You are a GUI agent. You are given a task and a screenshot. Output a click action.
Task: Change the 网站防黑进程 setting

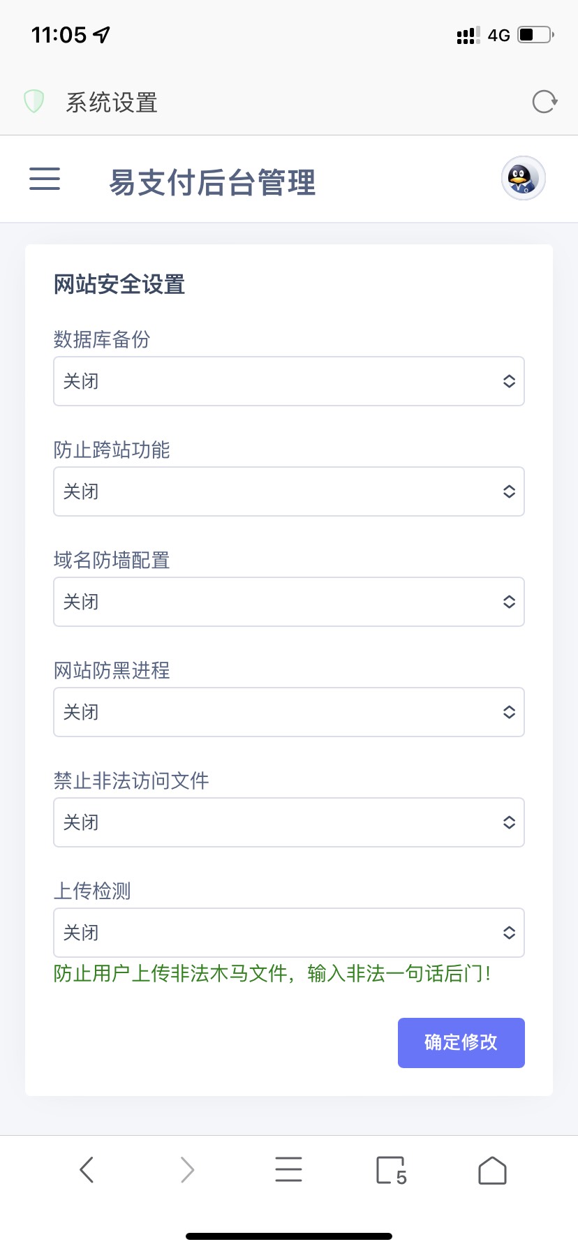(289, 712)
